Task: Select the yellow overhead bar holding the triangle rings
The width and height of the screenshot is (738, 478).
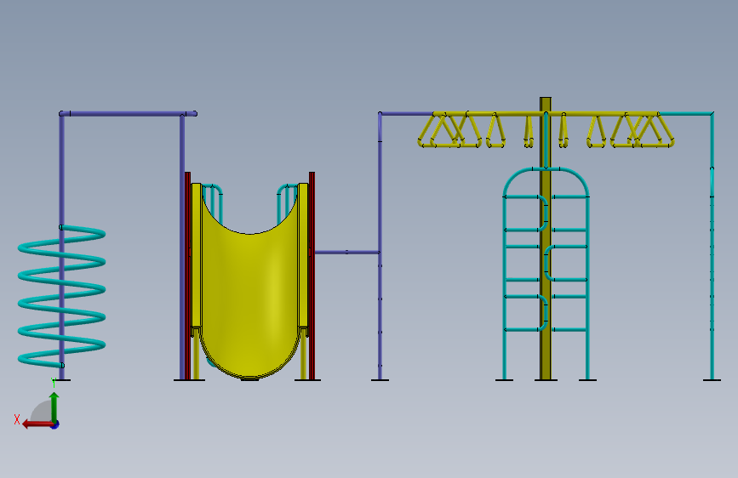Action: tap(546, 113)
